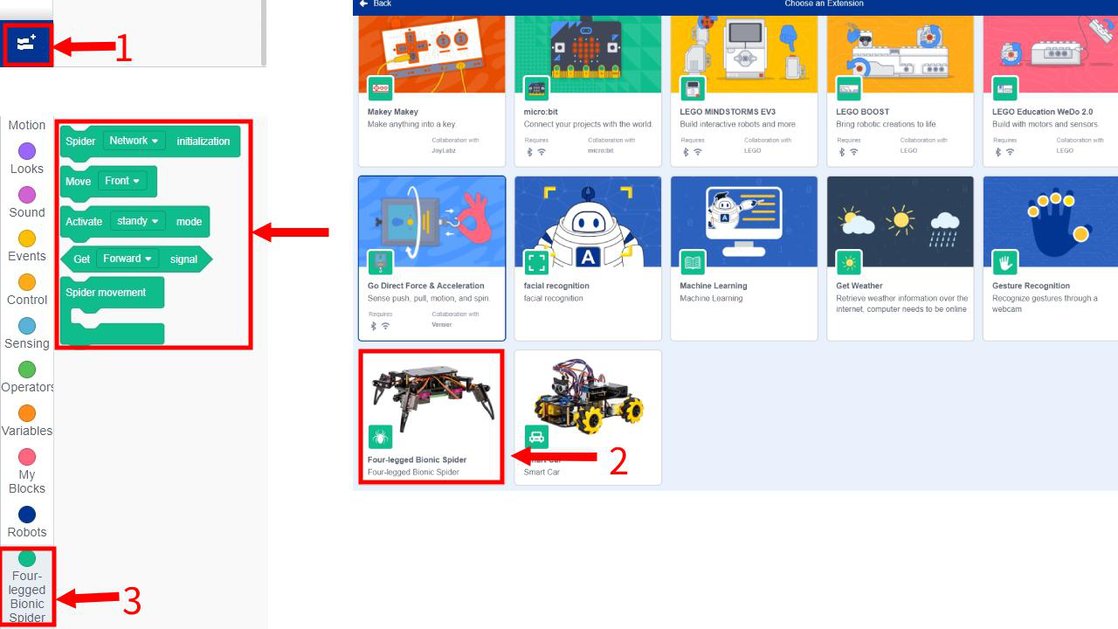Select the Looks category circle
This screenshot has height=629, width=1118.
27,151
